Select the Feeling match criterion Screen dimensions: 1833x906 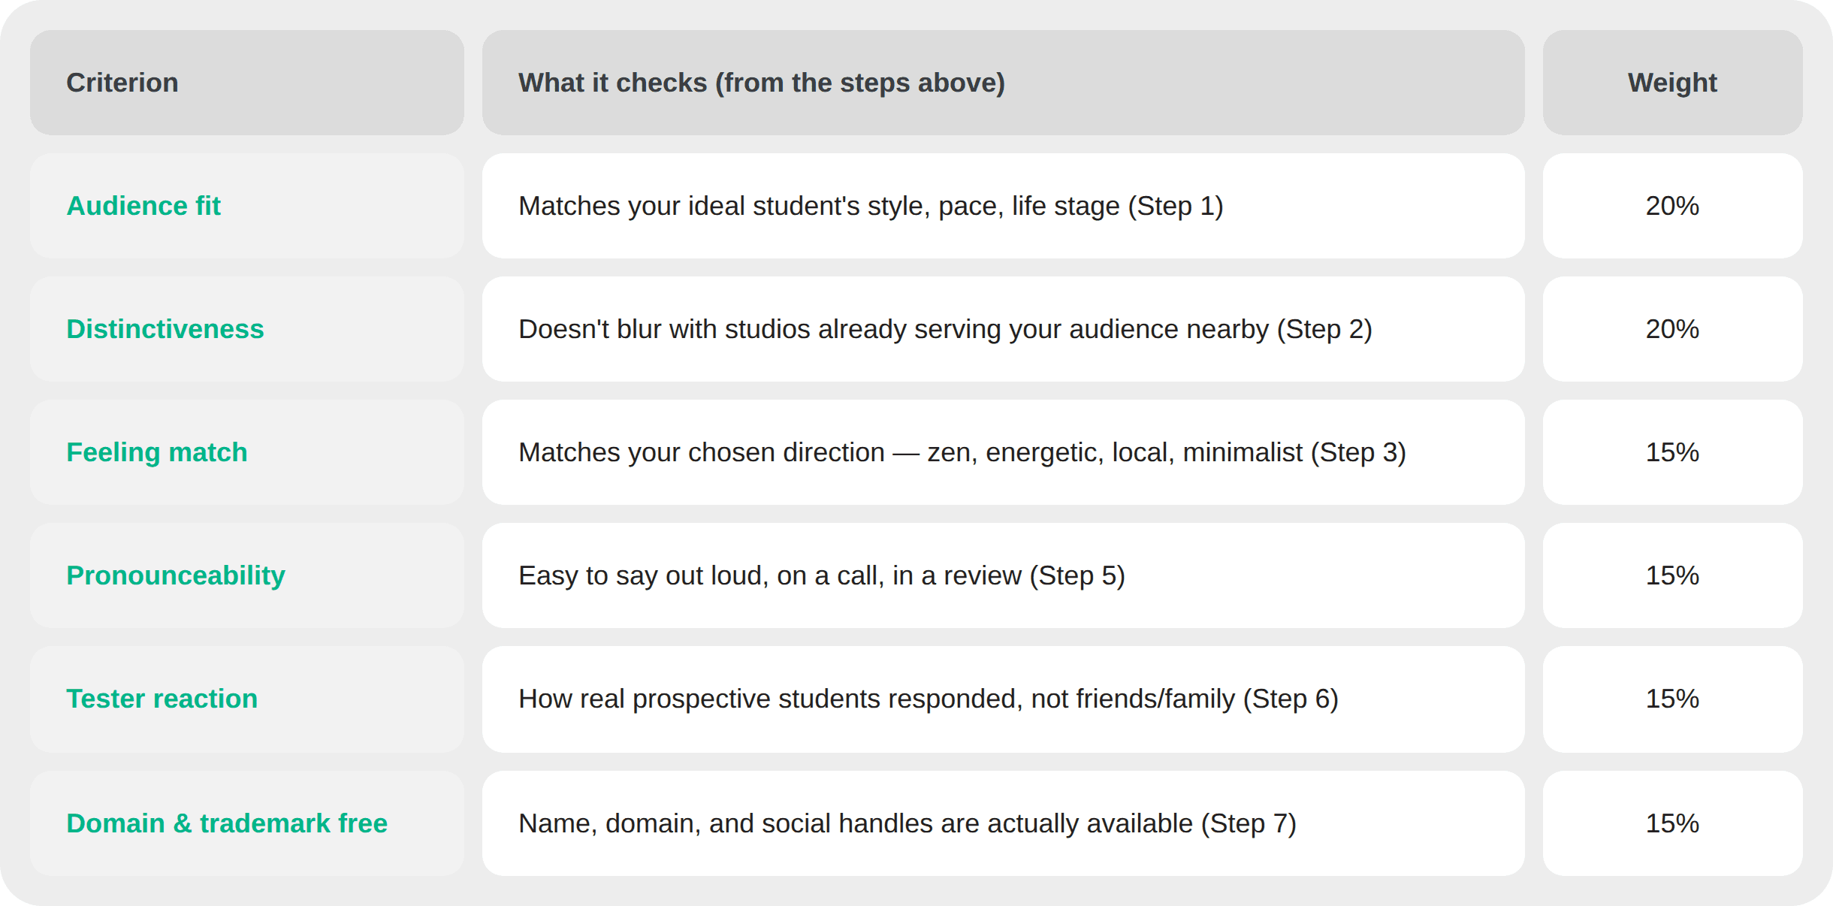[x=157, y=452]
